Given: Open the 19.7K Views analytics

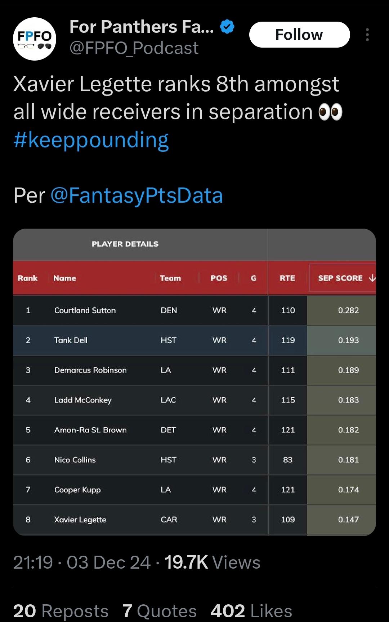Looking at the screenshot, I should coord(212,562).
